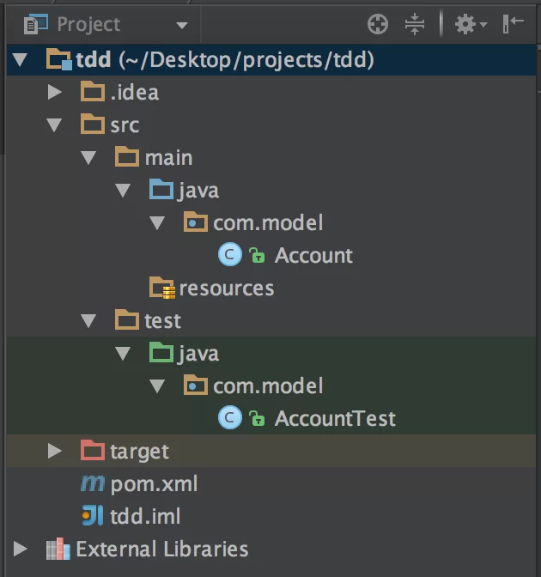Click the Collapse All toolbar icon
Screen dimensions: 541x577
pyautogui.click(x=415, y=24)
